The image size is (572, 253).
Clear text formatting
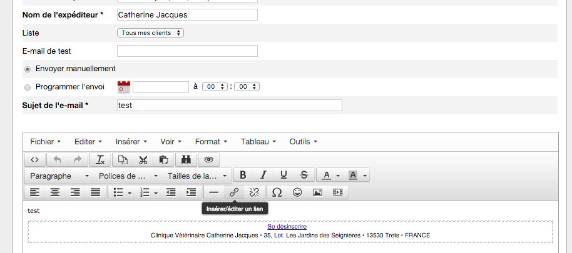click(100, 160)
